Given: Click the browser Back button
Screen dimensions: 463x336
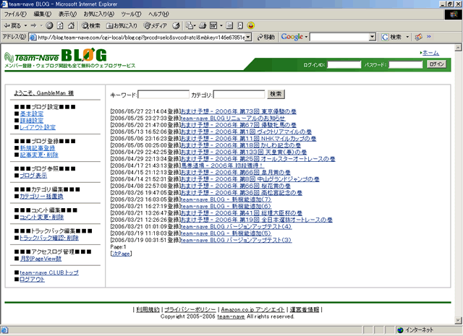Looking at the screenshot, I should pos(13,25).
